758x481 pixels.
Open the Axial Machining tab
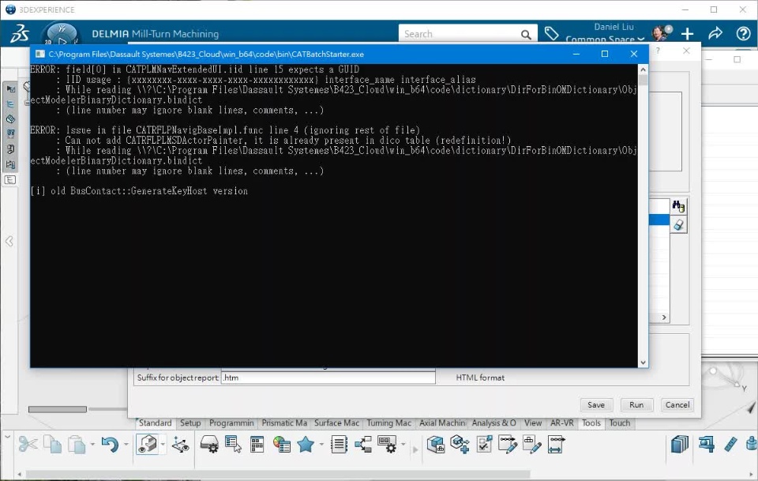pyautogui.click(x=442, y=423)
